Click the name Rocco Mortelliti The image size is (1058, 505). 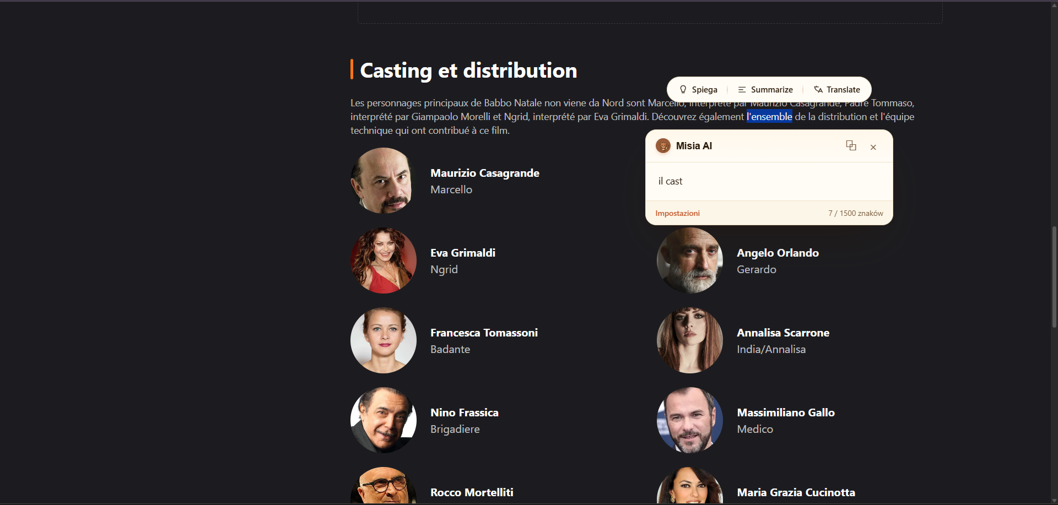click(x=472, y=492)
